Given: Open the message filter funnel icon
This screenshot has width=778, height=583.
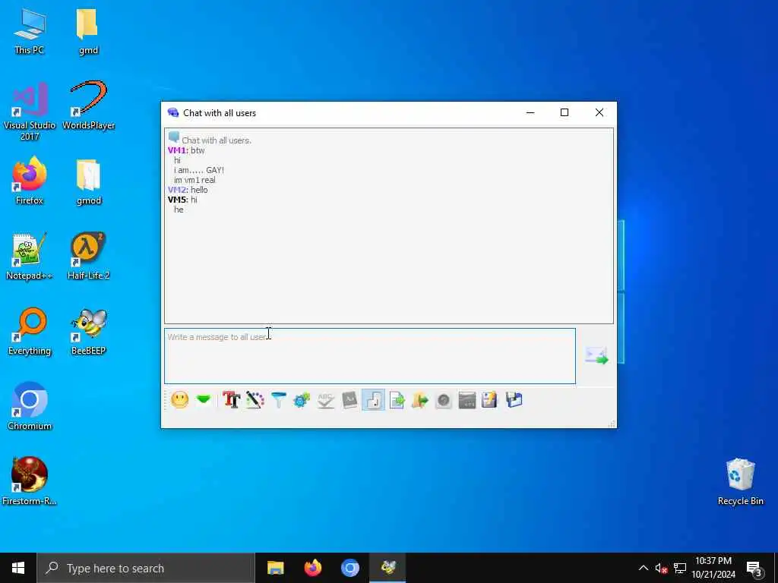Looking at the screenshot, I should pyautogui.click(x=279, y=399).
